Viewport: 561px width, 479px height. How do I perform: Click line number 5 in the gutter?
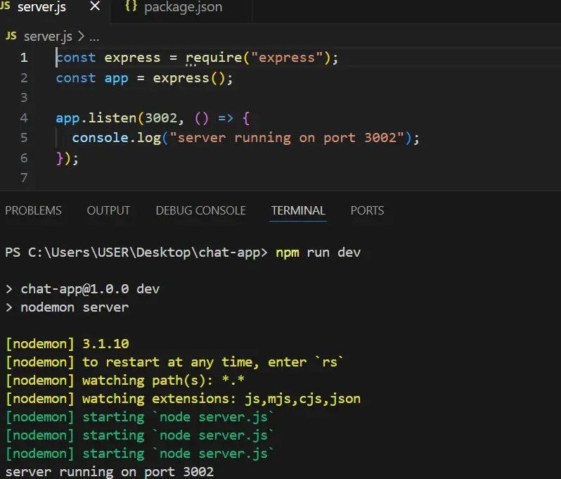click(x=24, y=138)
